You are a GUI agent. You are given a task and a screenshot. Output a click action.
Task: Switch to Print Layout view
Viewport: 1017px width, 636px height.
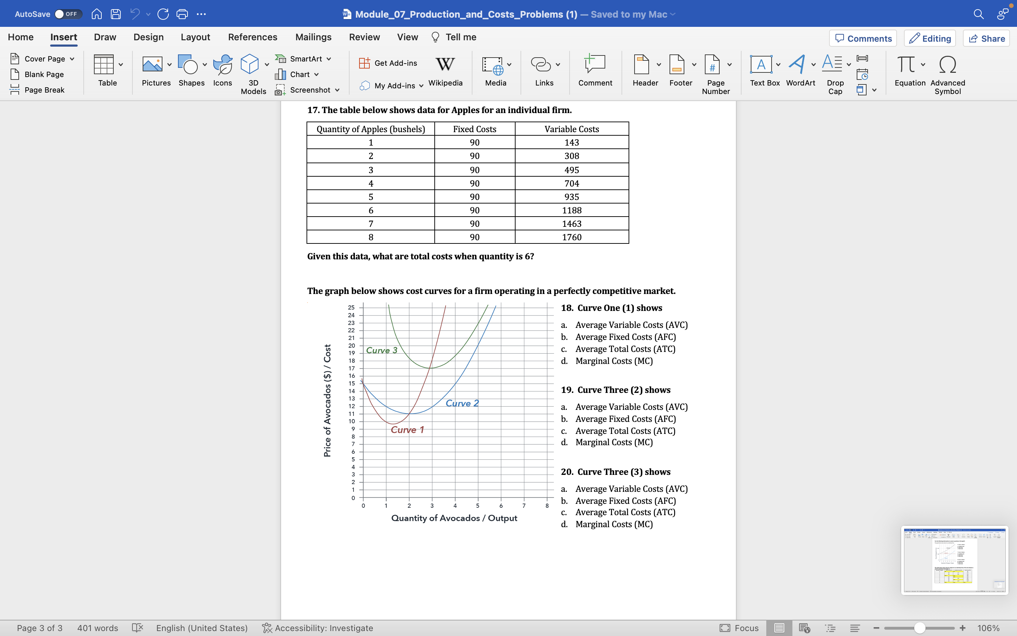(x=779, y=628)
